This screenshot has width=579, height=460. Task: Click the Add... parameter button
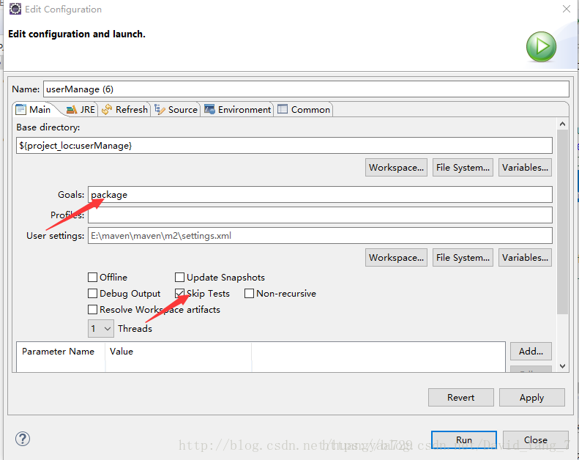[531, 351]
